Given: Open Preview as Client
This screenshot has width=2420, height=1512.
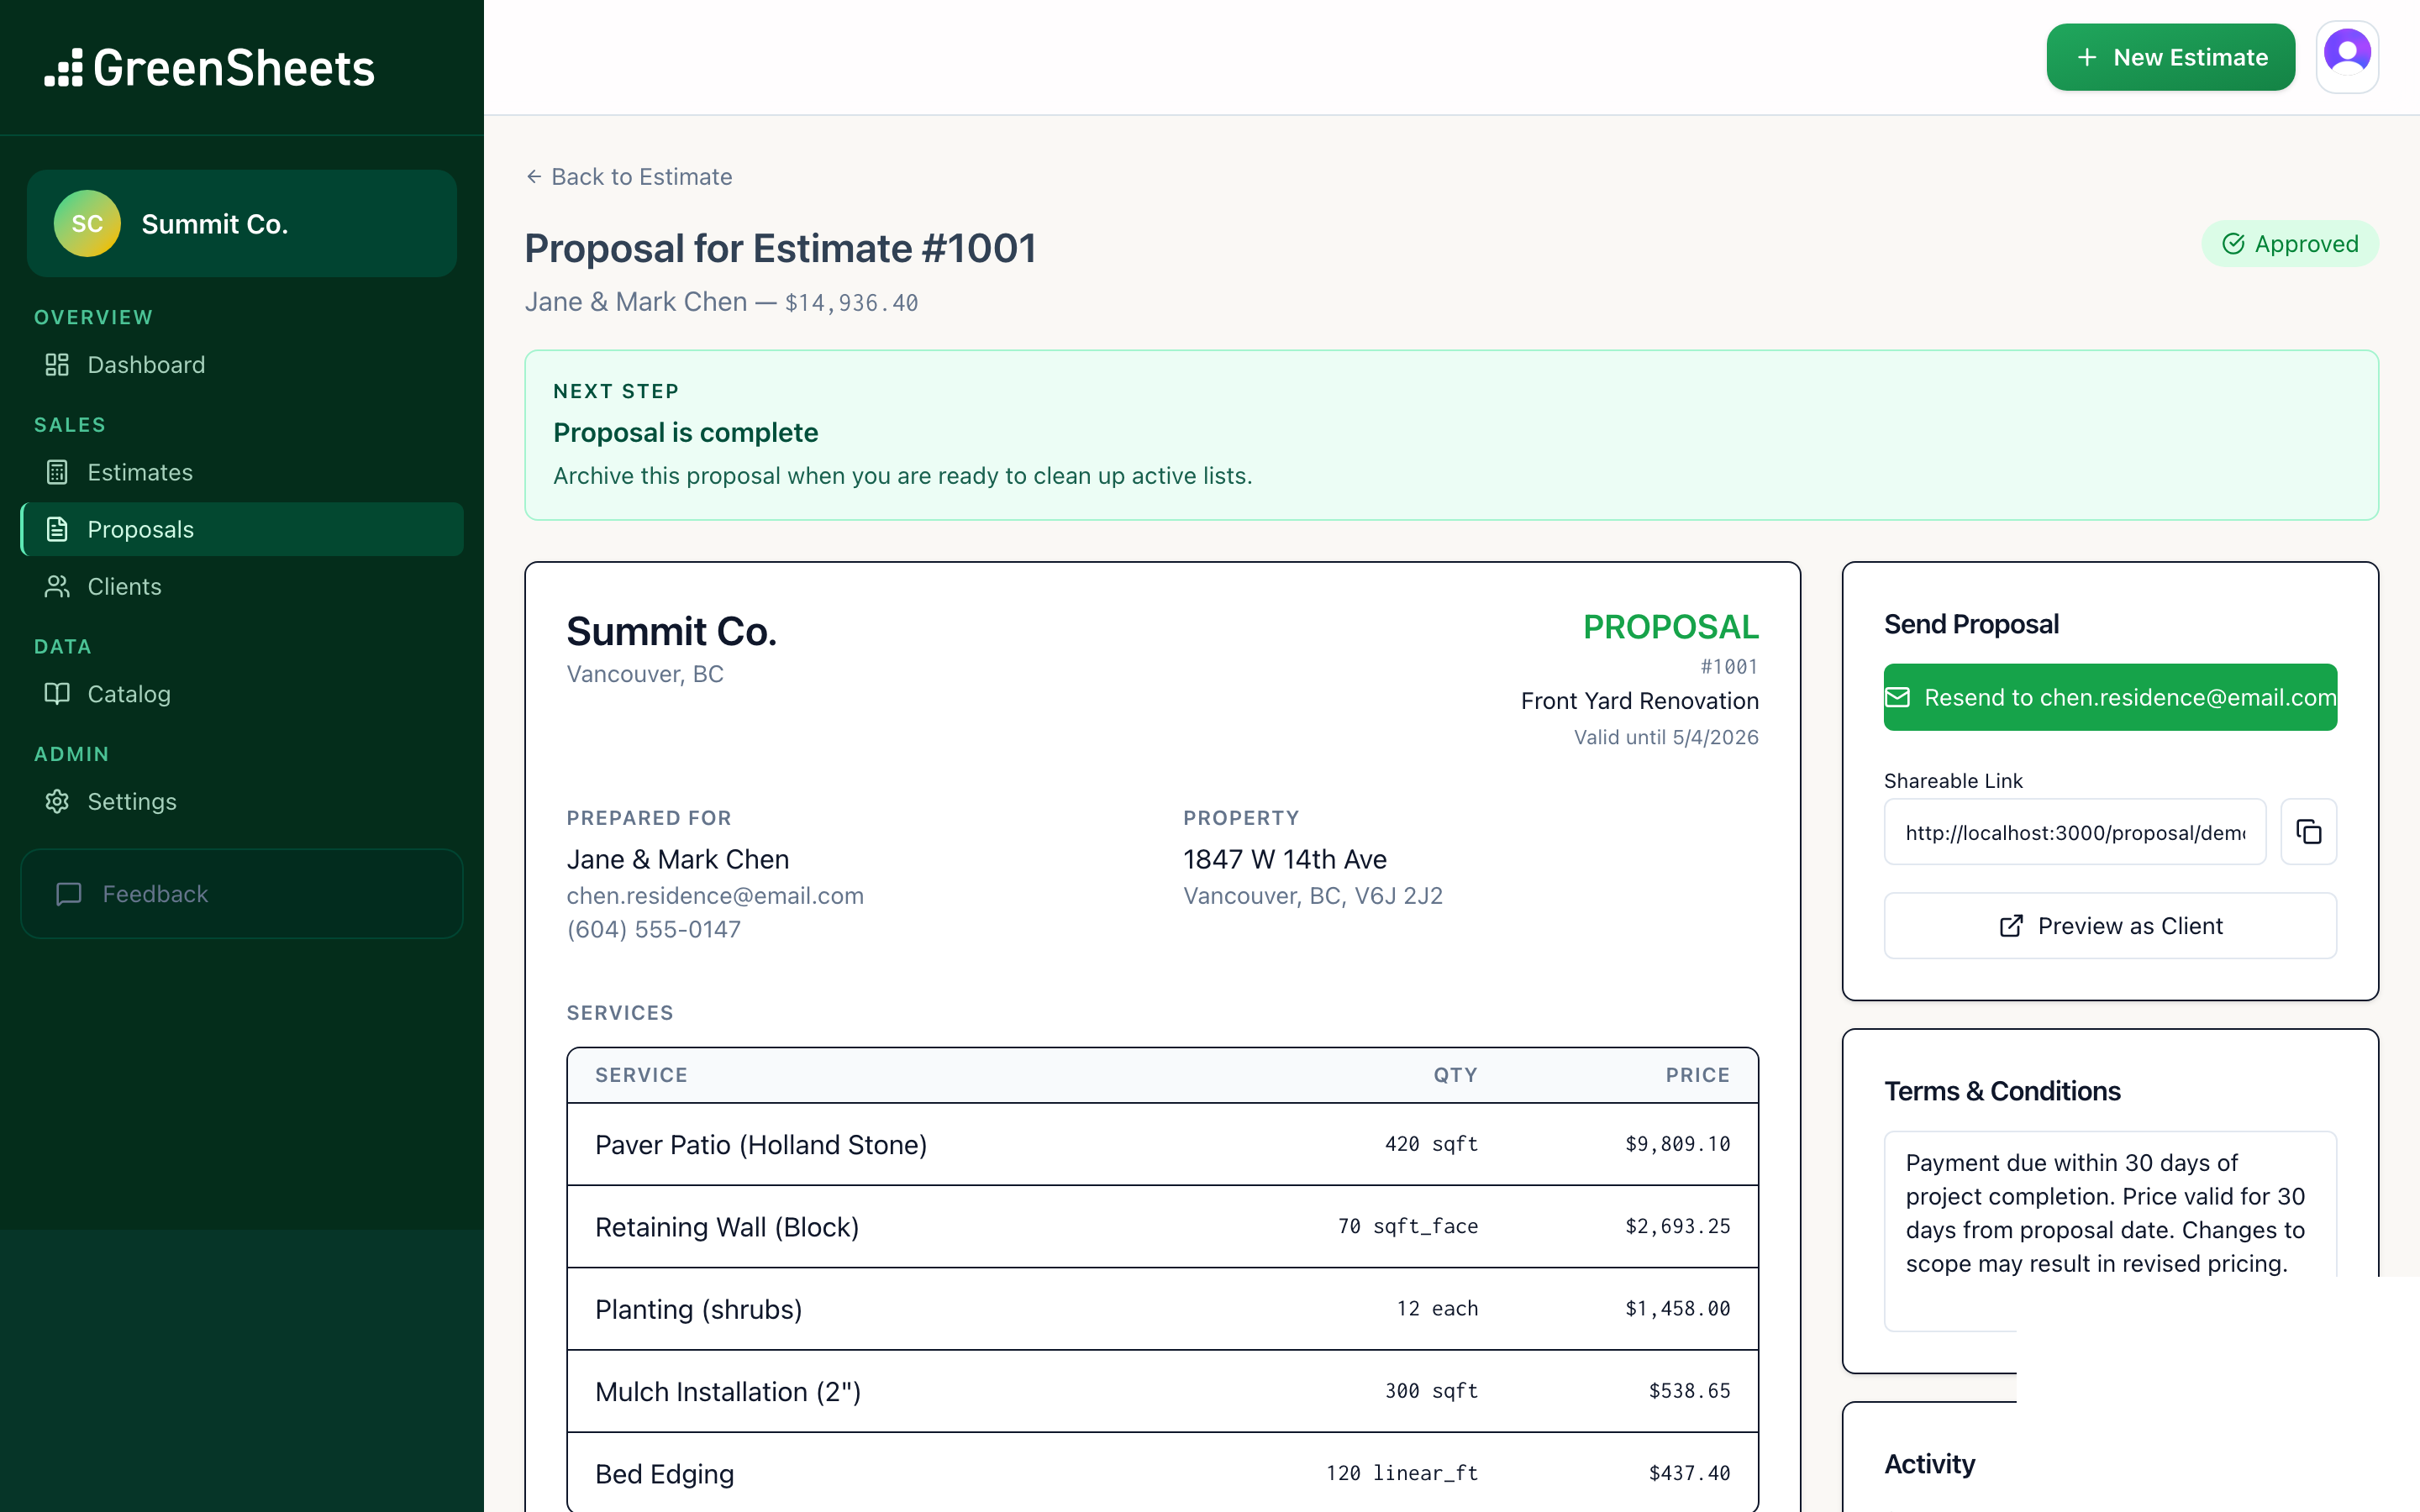Looking at the screenshot, I should click(x=2108, y=925).
